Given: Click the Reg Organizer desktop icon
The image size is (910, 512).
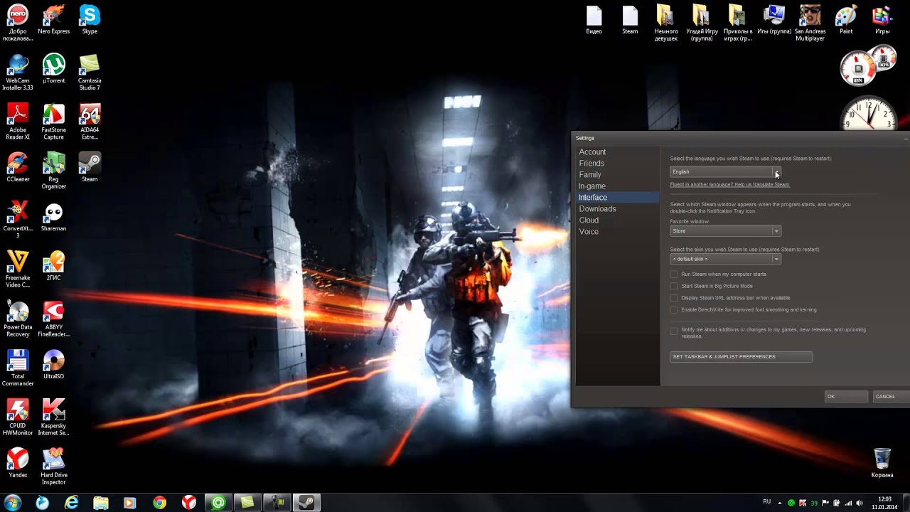Looking at the screenshot, I should coord(54,170).
